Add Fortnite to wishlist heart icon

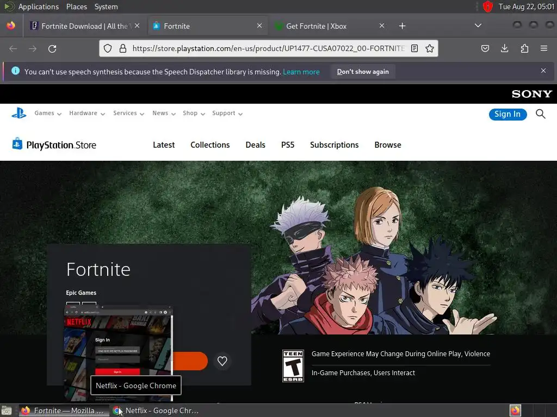tap(222, 361)
